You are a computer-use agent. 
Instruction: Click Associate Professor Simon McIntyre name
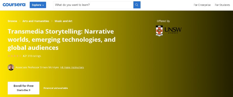(37, 67)
